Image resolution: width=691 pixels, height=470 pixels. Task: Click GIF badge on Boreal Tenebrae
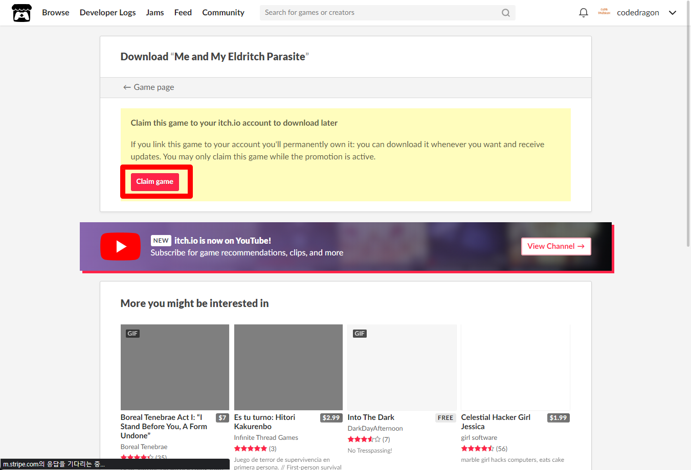click(x=132, y=334)
